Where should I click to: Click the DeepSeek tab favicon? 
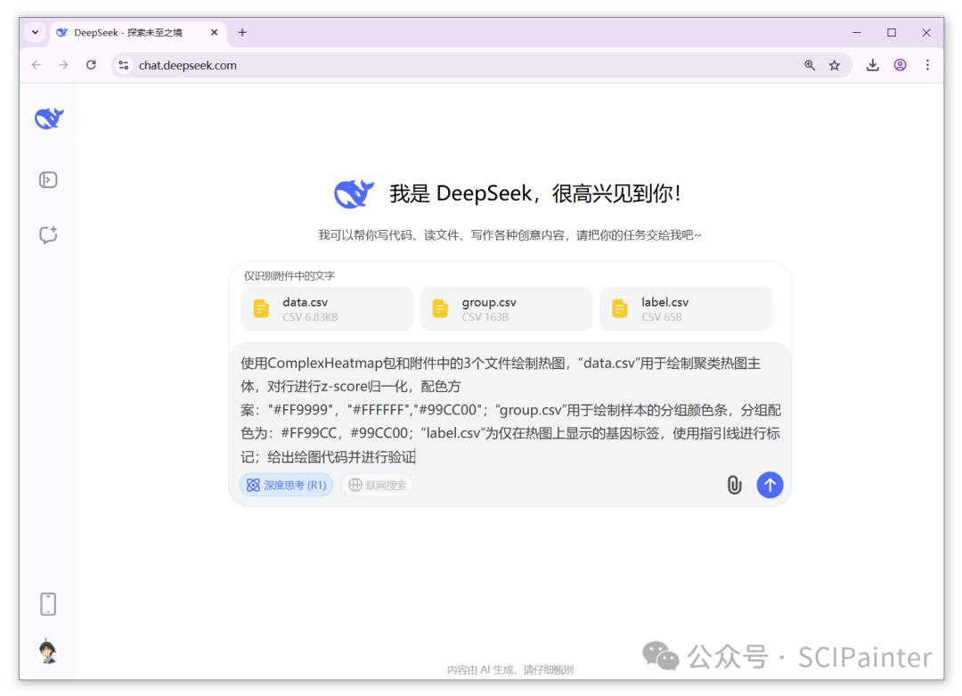(x=62, y=33)
